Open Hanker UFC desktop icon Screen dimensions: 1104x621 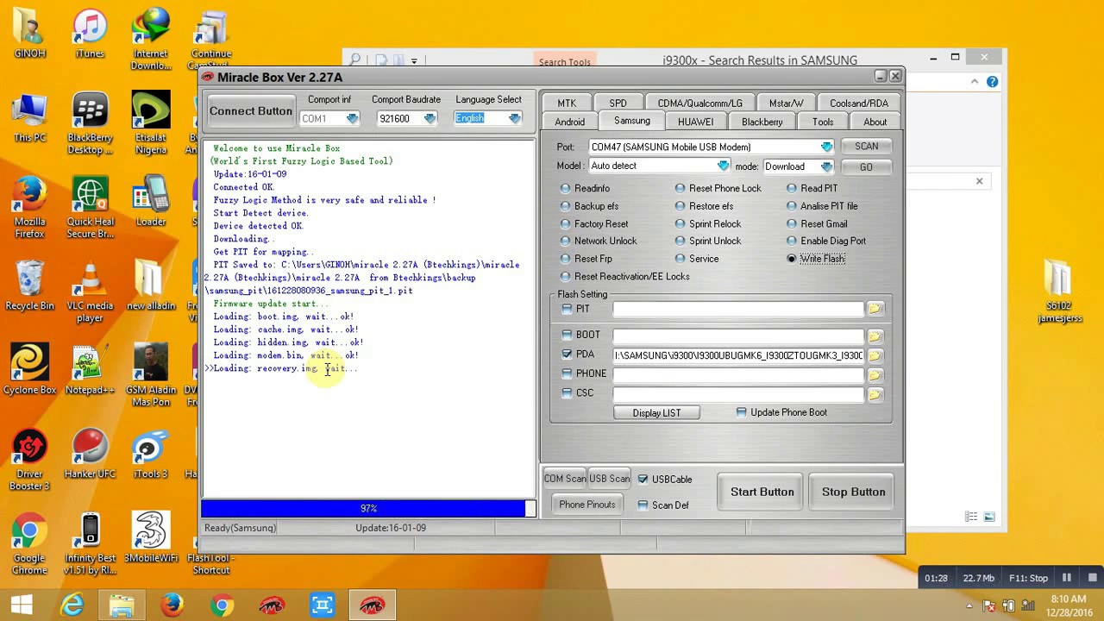(90, 455)
